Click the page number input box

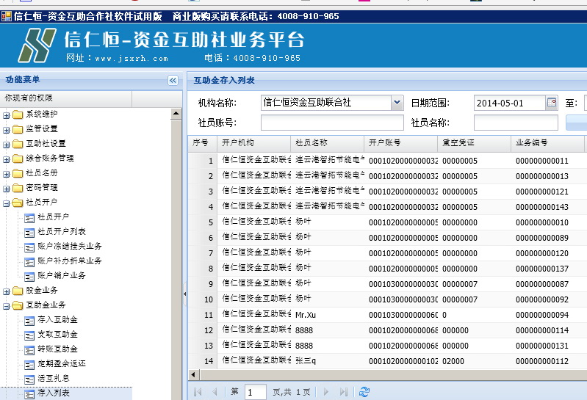click(256, 392)
